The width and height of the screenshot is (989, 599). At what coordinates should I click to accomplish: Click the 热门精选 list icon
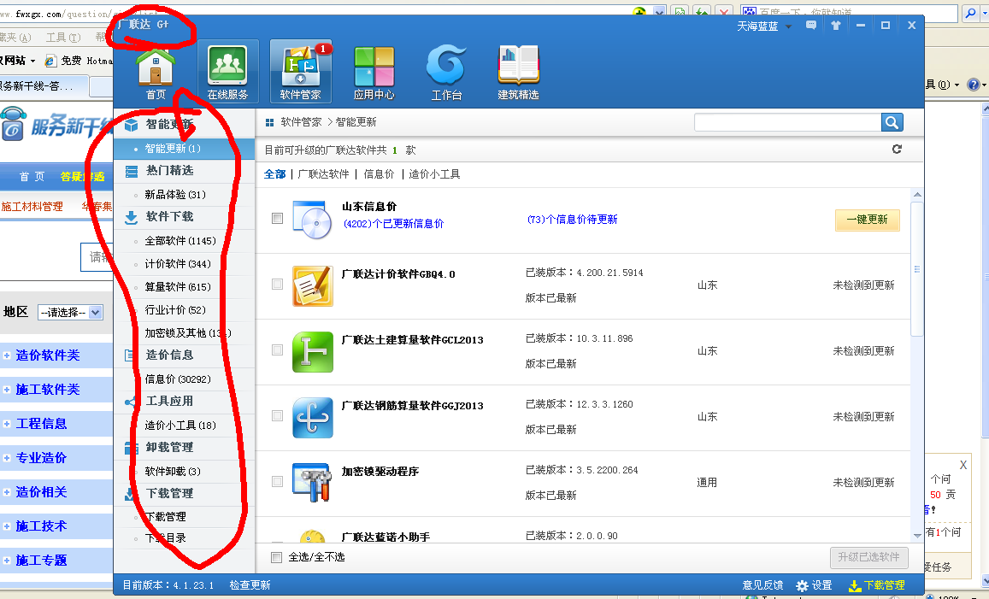click(x=131, y=172)
